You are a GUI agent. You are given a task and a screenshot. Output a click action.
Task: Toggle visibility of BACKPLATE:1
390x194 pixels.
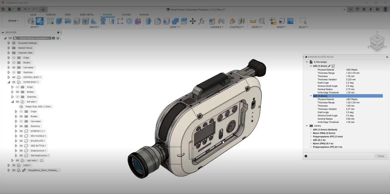[x=21, y=141]
